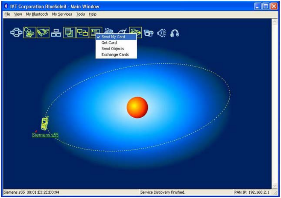Click the Object Push card icon
Image resolution: width=281 pixels, height=198 pixels.
pos(93,32)
